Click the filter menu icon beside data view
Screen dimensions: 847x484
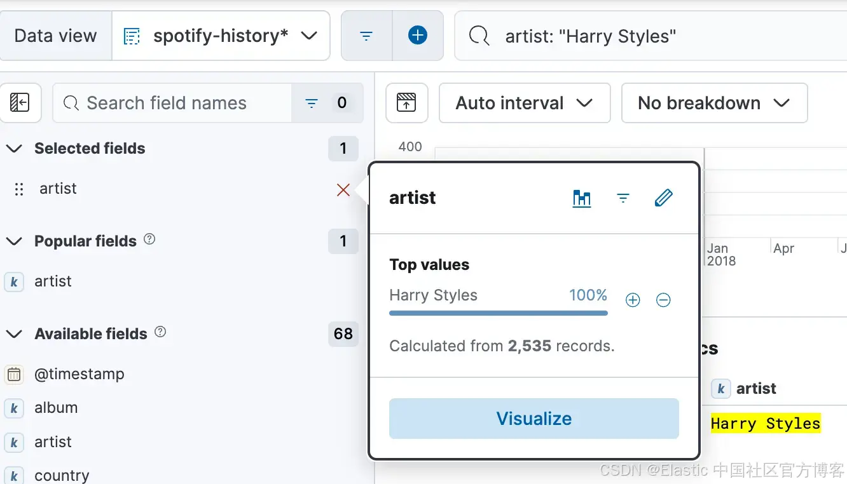366,36
